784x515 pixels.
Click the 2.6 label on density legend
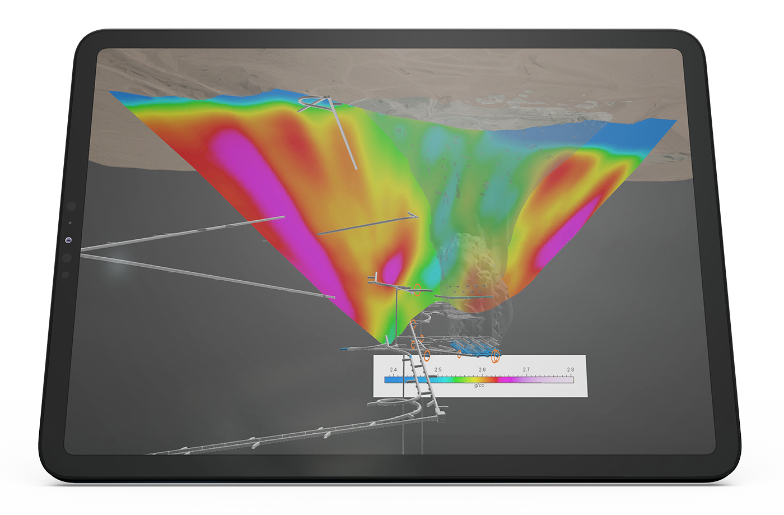[x=482, y=370]
